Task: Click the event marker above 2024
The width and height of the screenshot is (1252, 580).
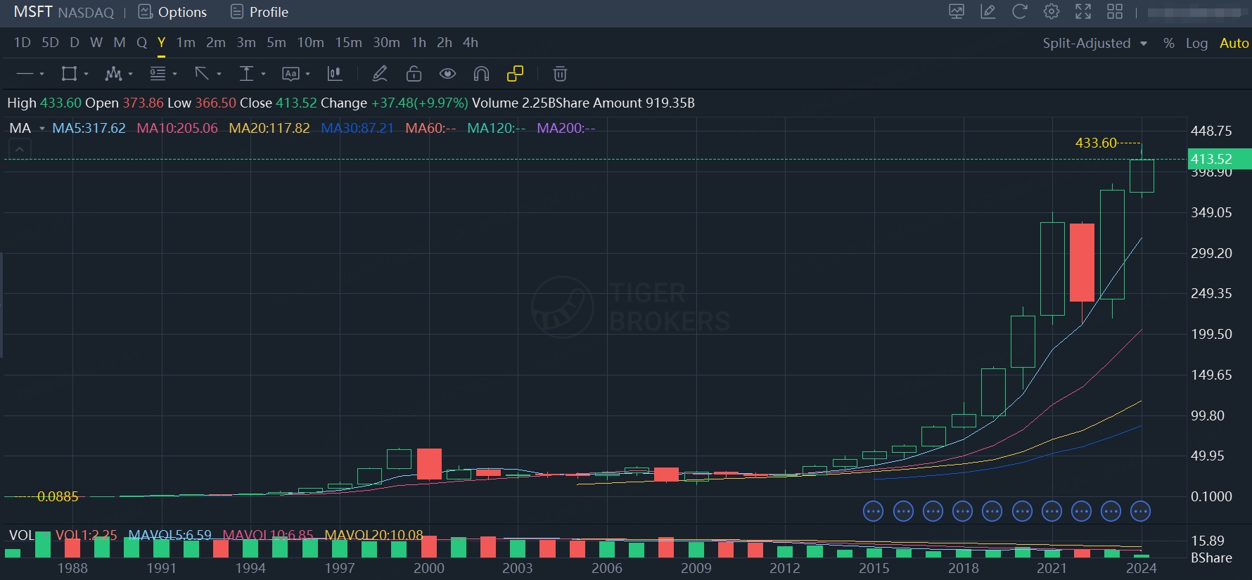Action: 1140,511
